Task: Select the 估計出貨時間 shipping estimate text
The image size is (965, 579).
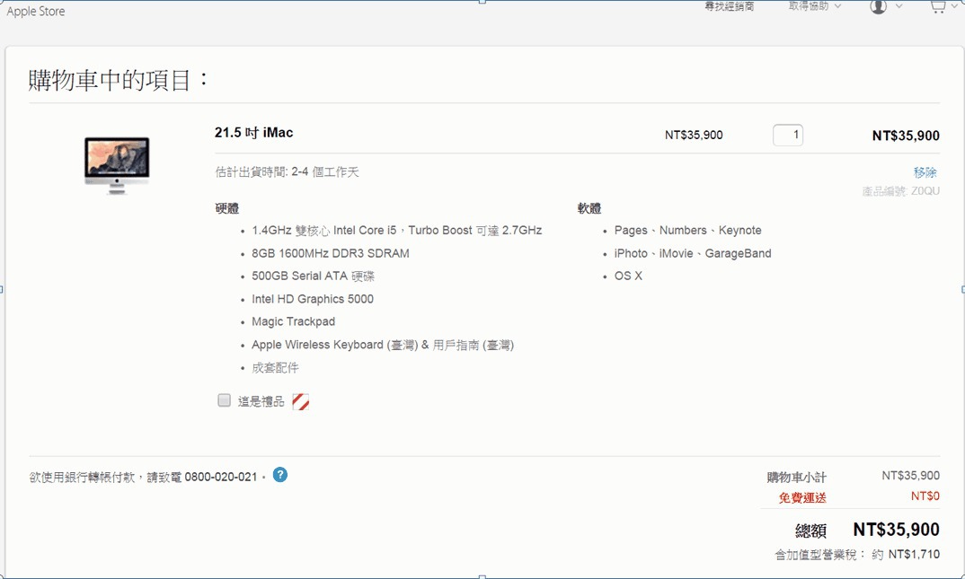Action: (287, 172)
